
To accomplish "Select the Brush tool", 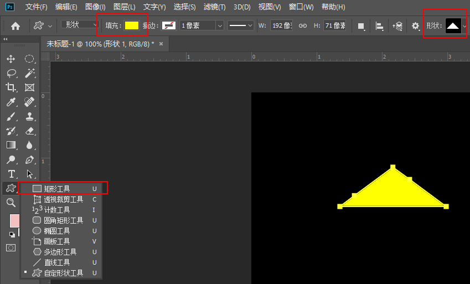I will (11, 116).
